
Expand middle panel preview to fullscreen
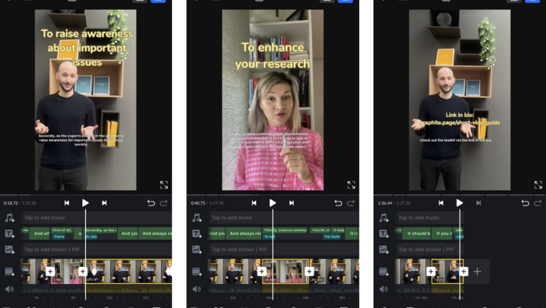[351, 185]
